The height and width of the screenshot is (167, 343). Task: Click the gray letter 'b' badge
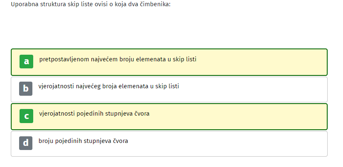26,89
